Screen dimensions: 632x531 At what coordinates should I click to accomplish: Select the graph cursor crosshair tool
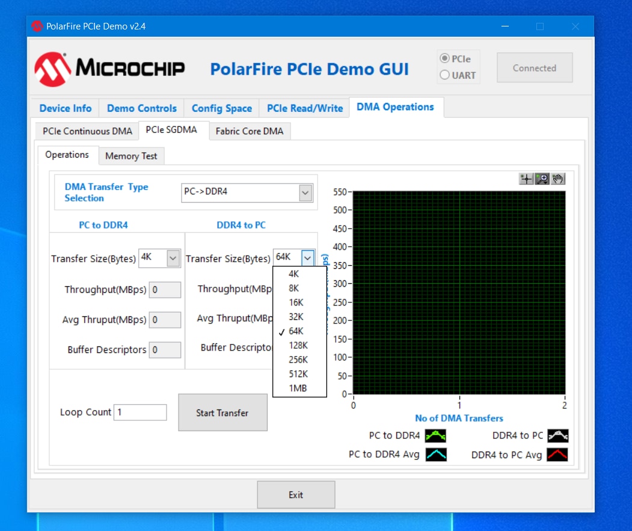526,179
